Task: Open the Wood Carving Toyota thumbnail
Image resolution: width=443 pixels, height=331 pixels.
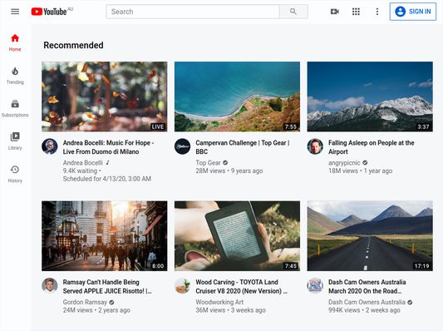Action: (237, 236)
